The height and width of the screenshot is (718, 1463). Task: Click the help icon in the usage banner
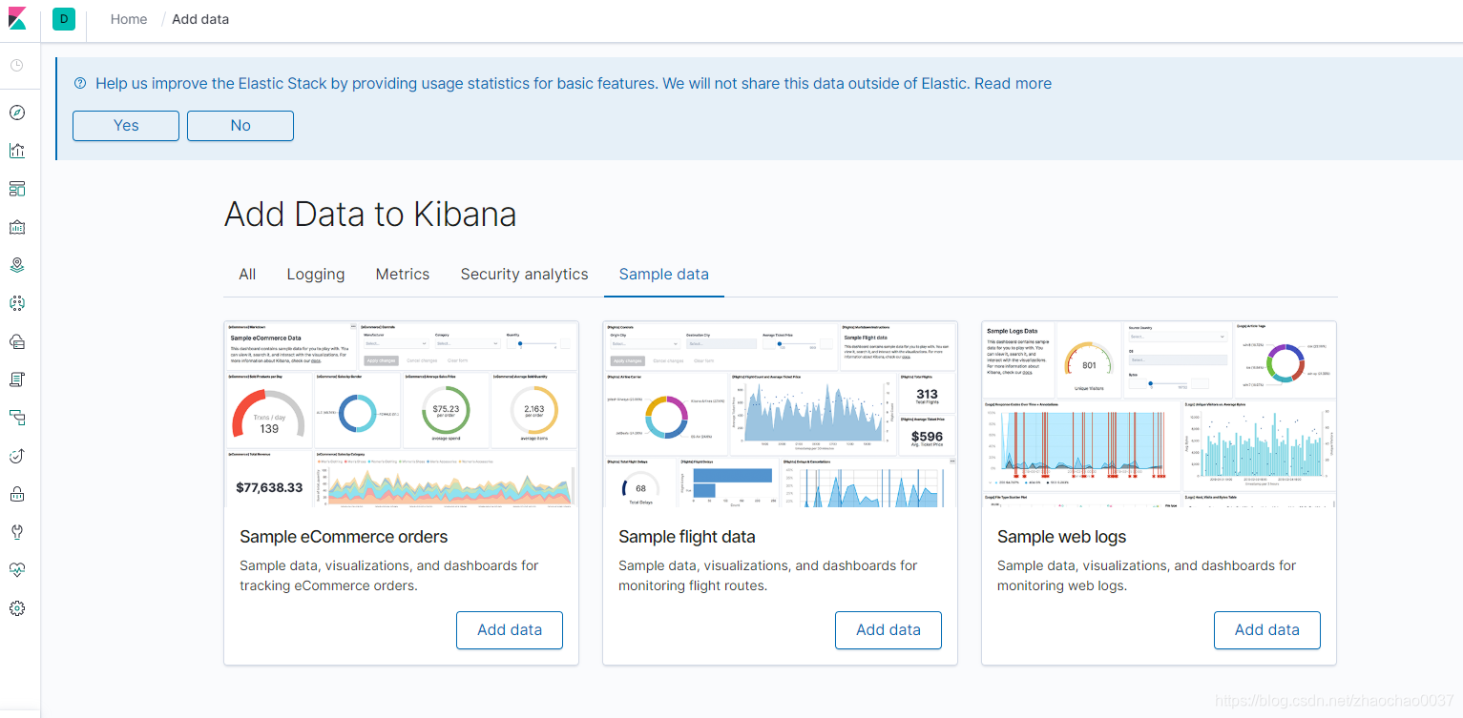(x=80, y=84)
